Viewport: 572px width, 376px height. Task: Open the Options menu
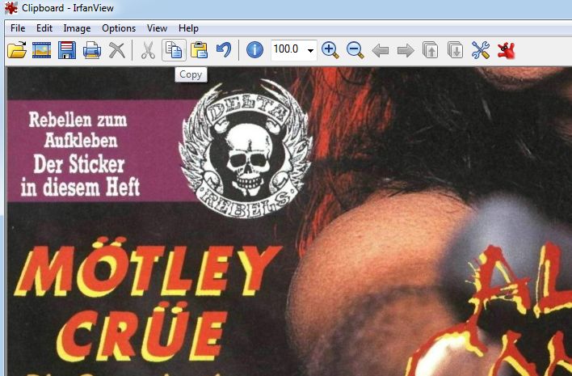point(119,28)
